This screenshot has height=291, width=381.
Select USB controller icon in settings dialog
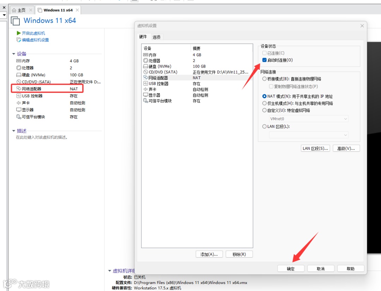(x=146, y=83)
